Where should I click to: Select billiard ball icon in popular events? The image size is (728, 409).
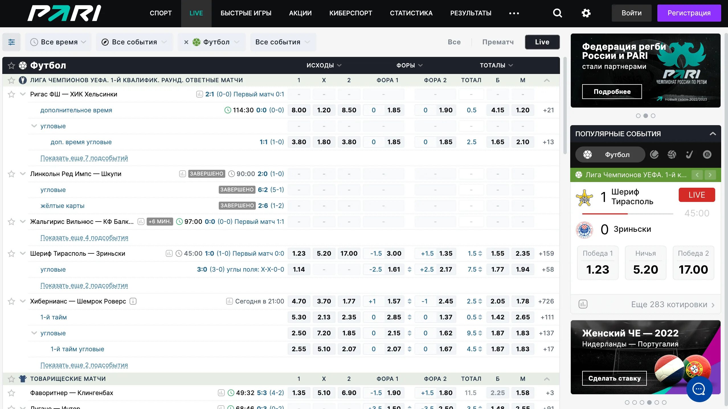pyautogui.click(x=707, y=154)
